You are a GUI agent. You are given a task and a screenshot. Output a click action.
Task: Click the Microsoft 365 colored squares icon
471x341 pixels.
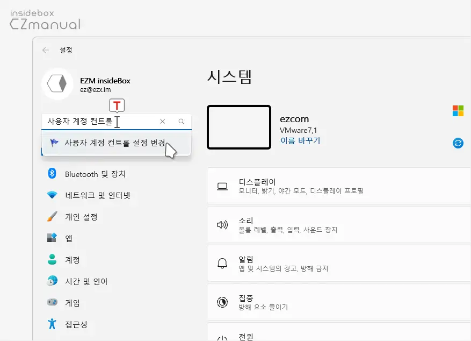coord(457,110)
